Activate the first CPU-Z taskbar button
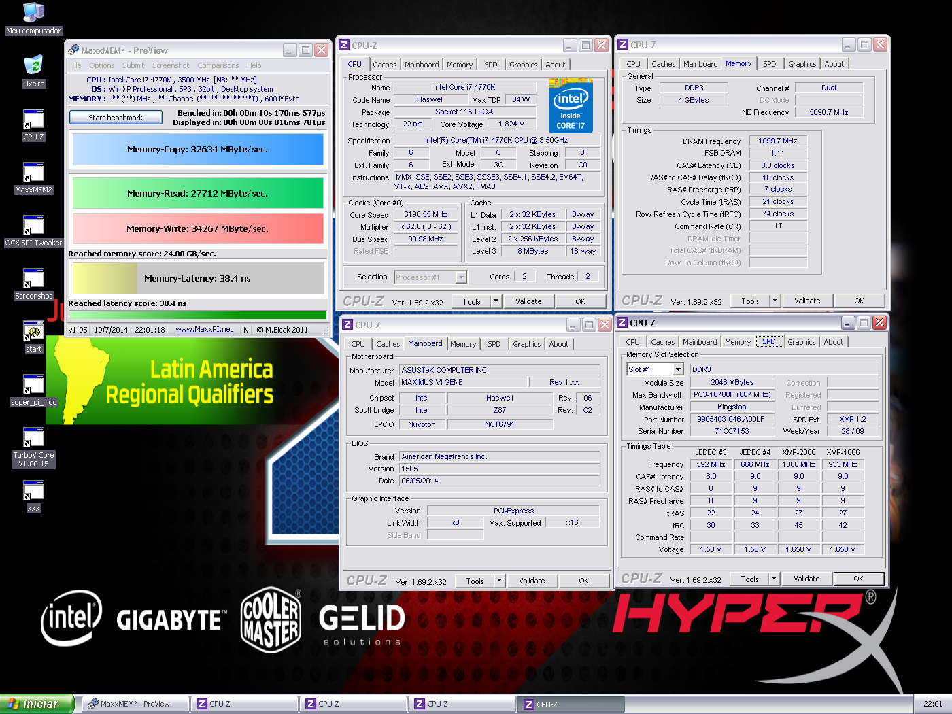 [x=244, y=704]
